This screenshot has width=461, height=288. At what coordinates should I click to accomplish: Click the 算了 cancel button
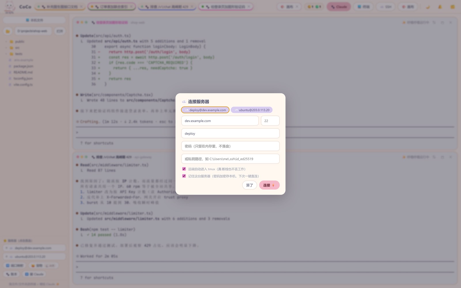tap(250, 185)
